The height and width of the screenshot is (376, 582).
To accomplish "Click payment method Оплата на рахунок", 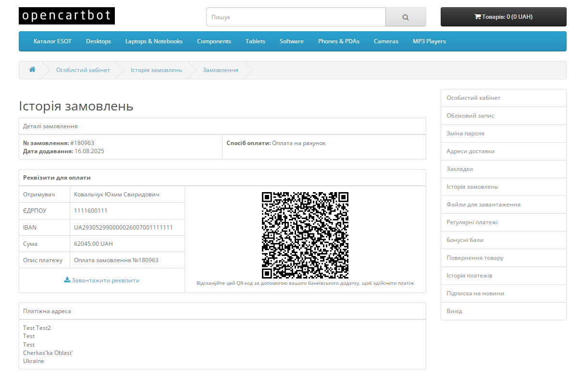I will 299,143.
